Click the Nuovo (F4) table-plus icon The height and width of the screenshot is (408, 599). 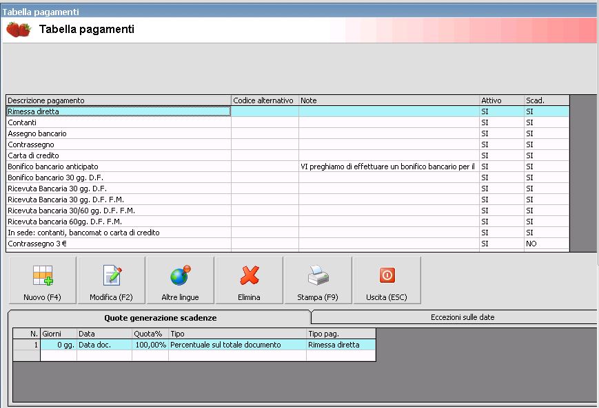(x=43, y=275)
